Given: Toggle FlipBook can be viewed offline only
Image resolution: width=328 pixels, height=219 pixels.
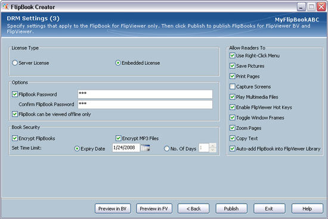Looking at the screenshot, I should pos(15,114).
